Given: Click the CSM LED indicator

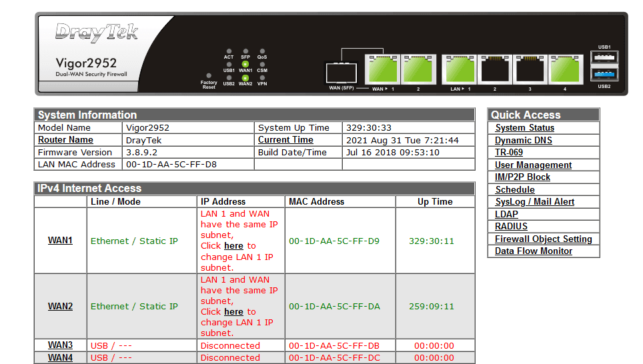Looking at the screenshot, I should pos(262,65).
